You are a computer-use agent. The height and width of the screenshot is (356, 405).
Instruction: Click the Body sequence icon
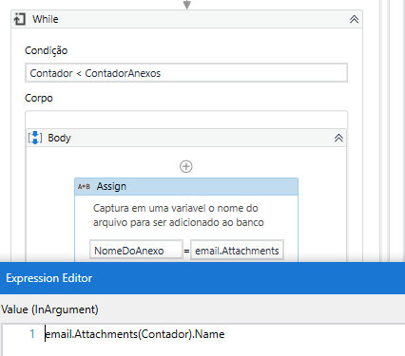click(35, 138)
